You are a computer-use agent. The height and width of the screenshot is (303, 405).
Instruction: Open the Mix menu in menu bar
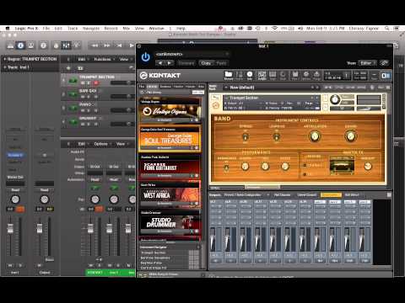(127, 29)
